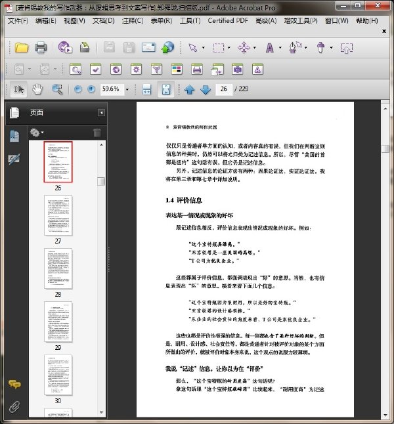The width and height of the screenshot is (394, 424).
Task: Select the arrow object selection tool
Action: click(192, 48)
